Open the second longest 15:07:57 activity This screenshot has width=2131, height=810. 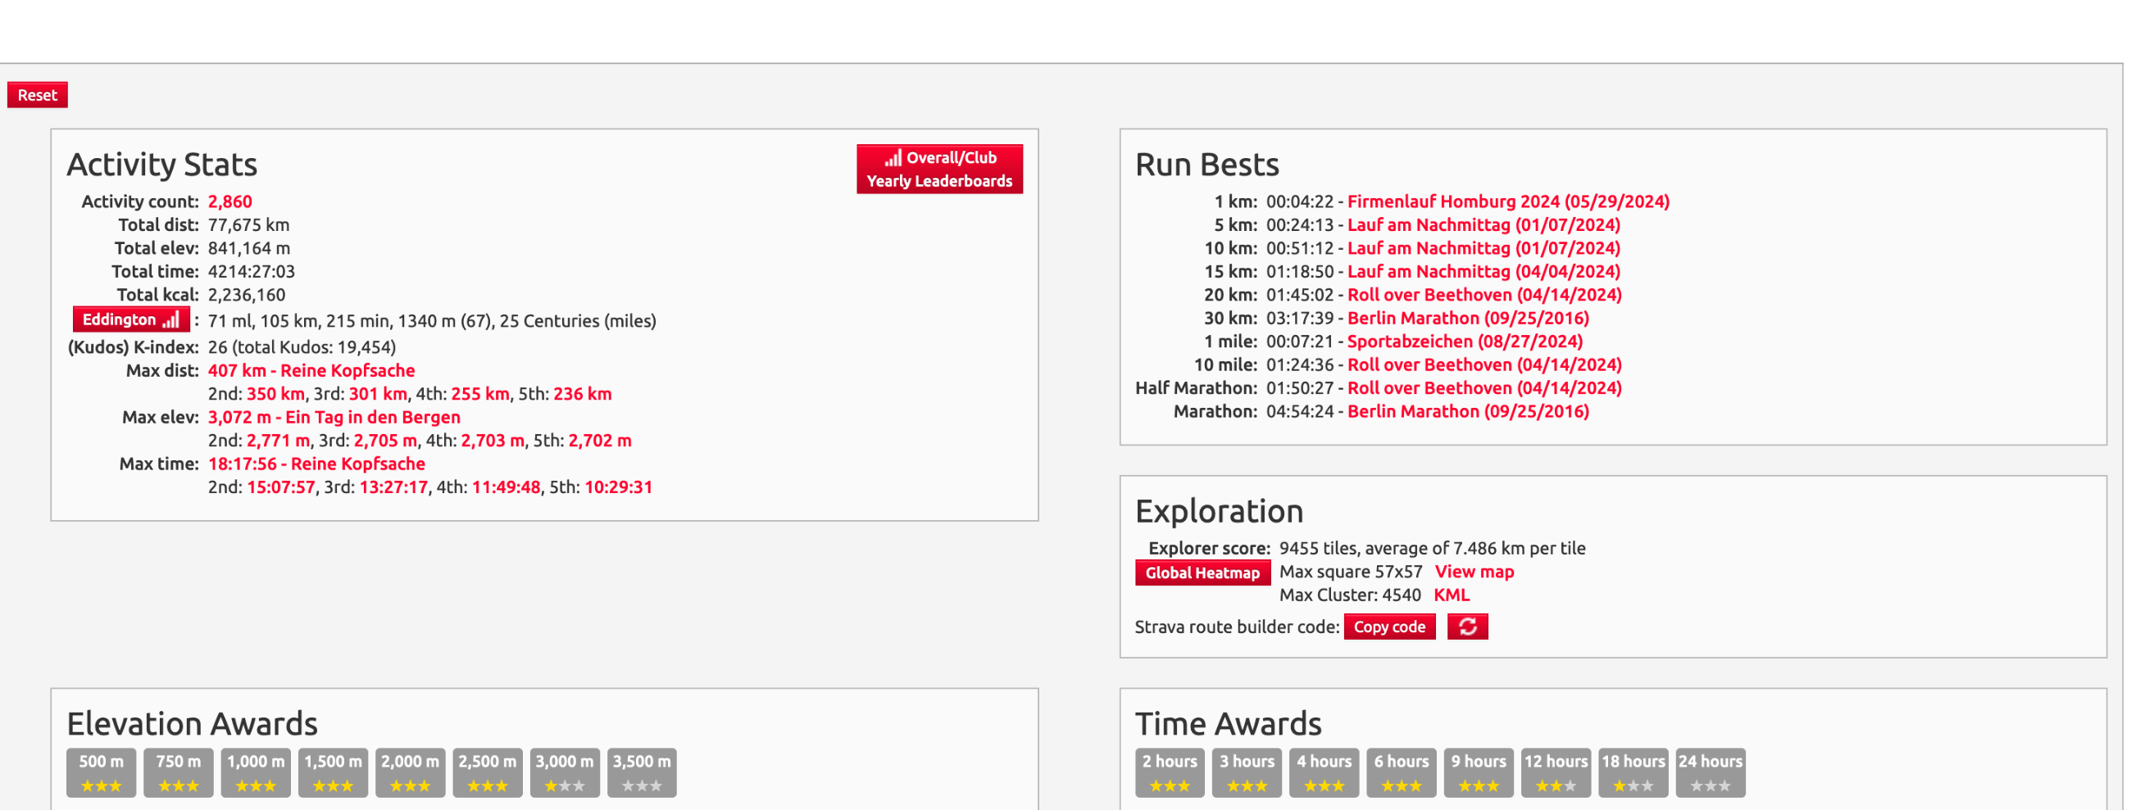click(280, 487)
